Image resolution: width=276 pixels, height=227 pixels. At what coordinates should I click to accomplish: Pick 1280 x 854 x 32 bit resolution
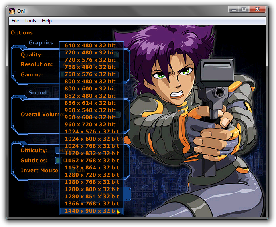tap(91, 197)
